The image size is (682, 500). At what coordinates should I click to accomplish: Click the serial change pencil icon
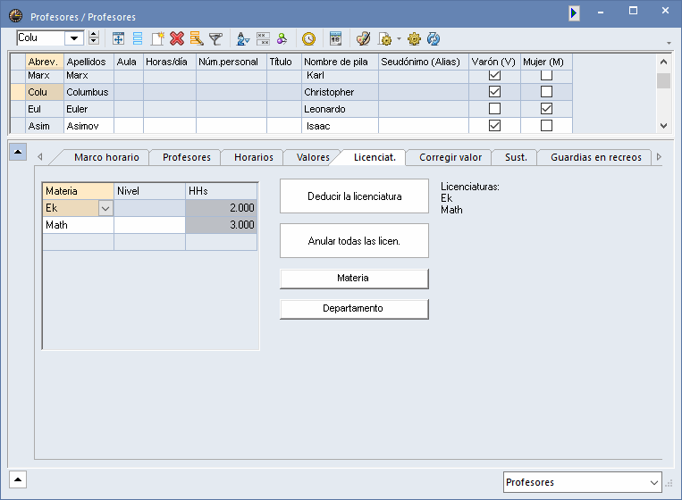point(197,38)
